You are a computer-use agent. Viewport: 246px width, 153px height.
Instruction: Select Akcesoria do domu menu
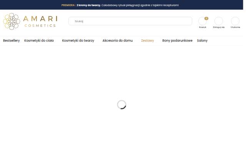click(118, 41)
